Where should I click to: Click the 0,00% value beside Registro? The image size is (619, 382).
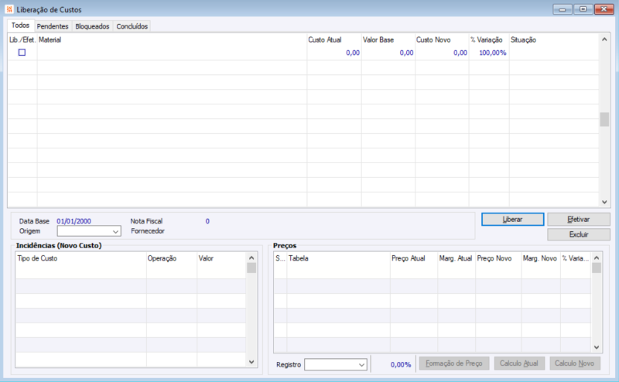click(401, 365)
